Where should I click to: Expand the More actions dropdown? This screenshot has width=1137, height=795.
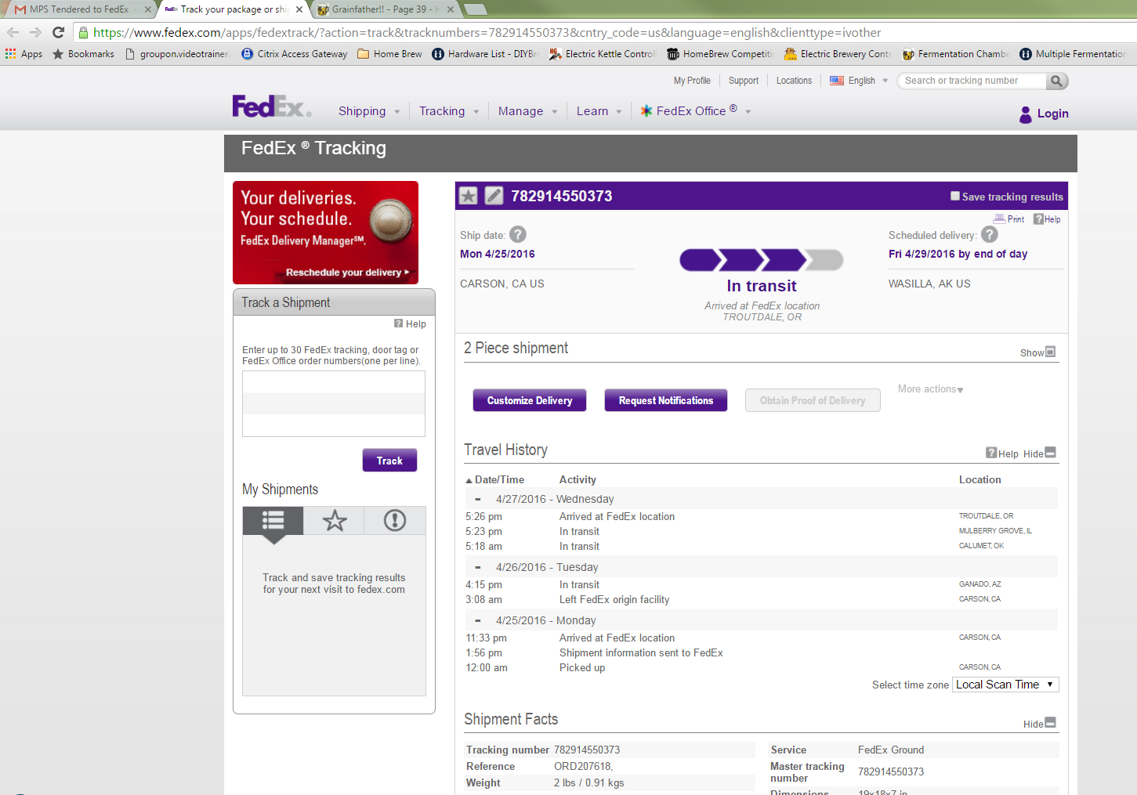tap(930, 389)
